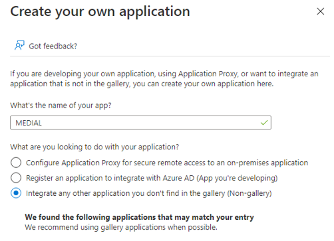This screenshot has width=334, height=241.
Task: Click the app name field containing MEDIAL
Action: pos(140,123)
